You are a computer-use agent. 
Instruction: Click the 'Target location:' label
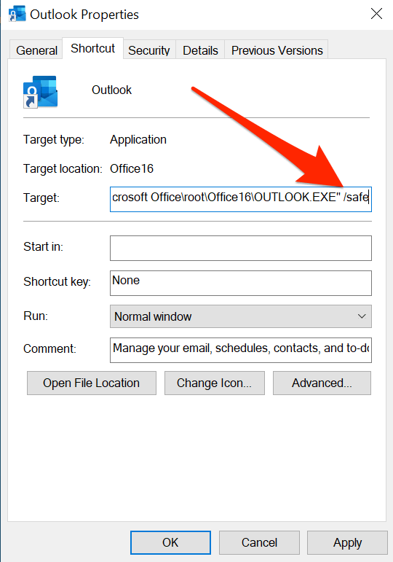63,169
